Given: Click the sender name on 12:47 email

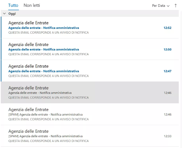Looking at the screenshot, I should 28,66.
